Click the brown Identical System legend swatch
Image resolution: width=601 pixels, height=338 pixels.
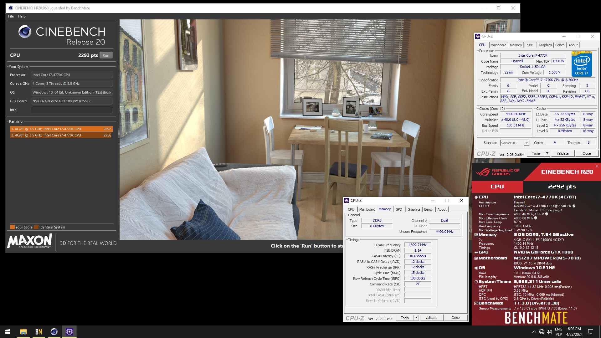[36, 227]
